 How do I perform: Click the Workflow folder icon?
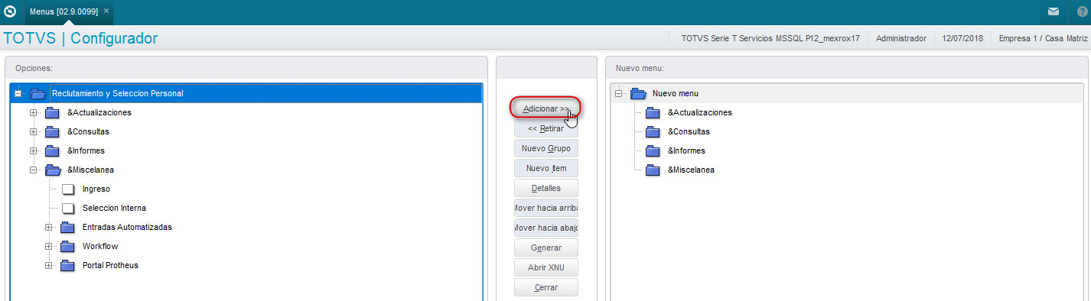(67, 247)
